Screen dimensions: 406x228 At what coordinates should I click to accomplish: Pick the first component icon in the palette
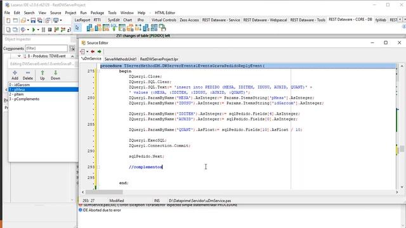click(90, 28)
